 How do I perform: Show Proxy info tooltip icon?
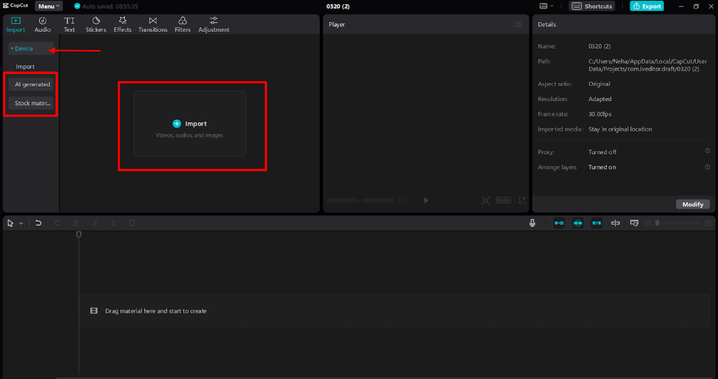click(707, 151)
